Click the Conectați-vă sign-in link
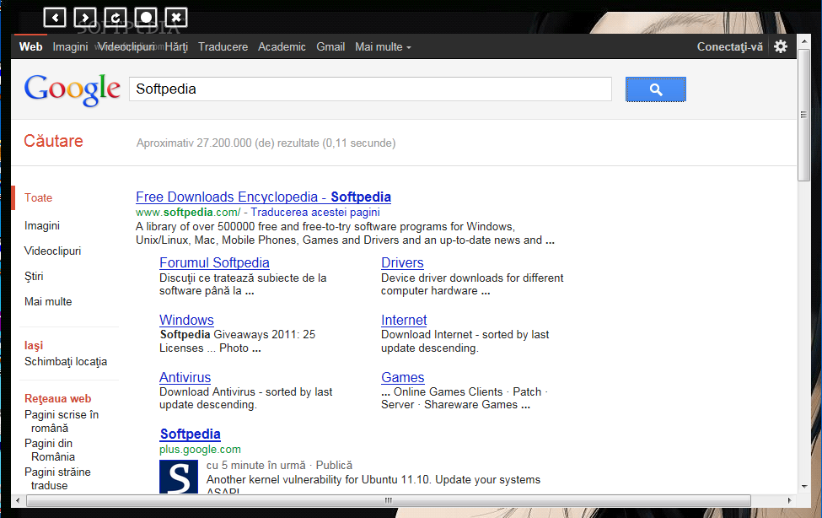The width and height of the screenshot is (822, 518). click(730, 46)
